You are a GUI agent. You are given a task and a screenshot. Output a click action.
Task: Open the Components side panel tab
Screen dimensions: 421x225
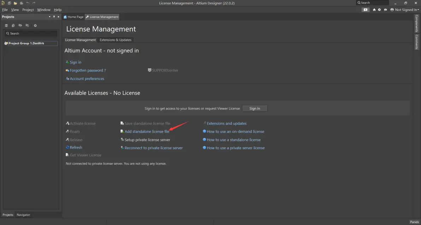[x=417, y=23]
